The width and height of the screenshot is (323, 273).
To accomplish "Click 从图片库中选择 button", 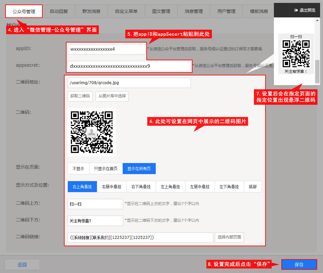I will click(x=112, y=96).
